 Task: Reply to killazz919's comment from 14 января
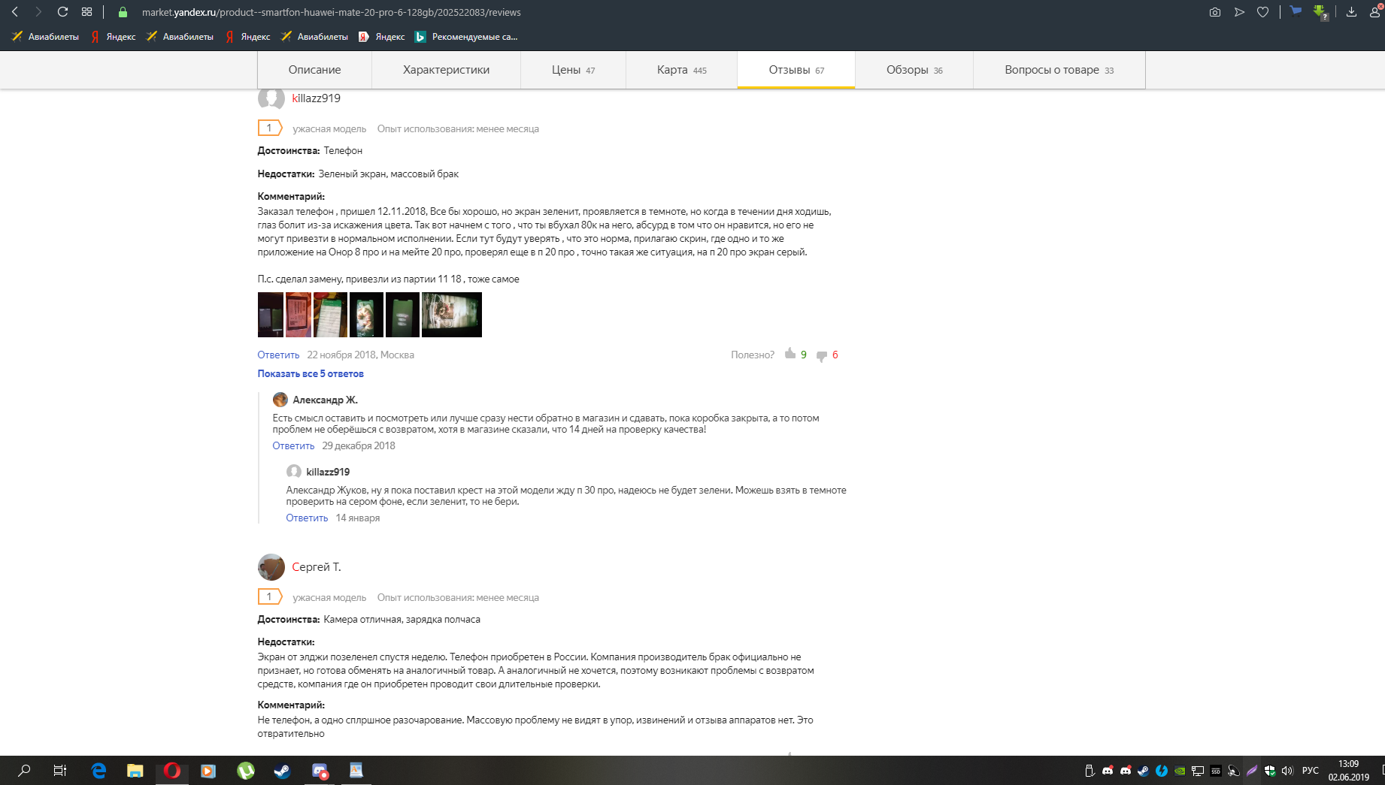(x=307, y=518)
